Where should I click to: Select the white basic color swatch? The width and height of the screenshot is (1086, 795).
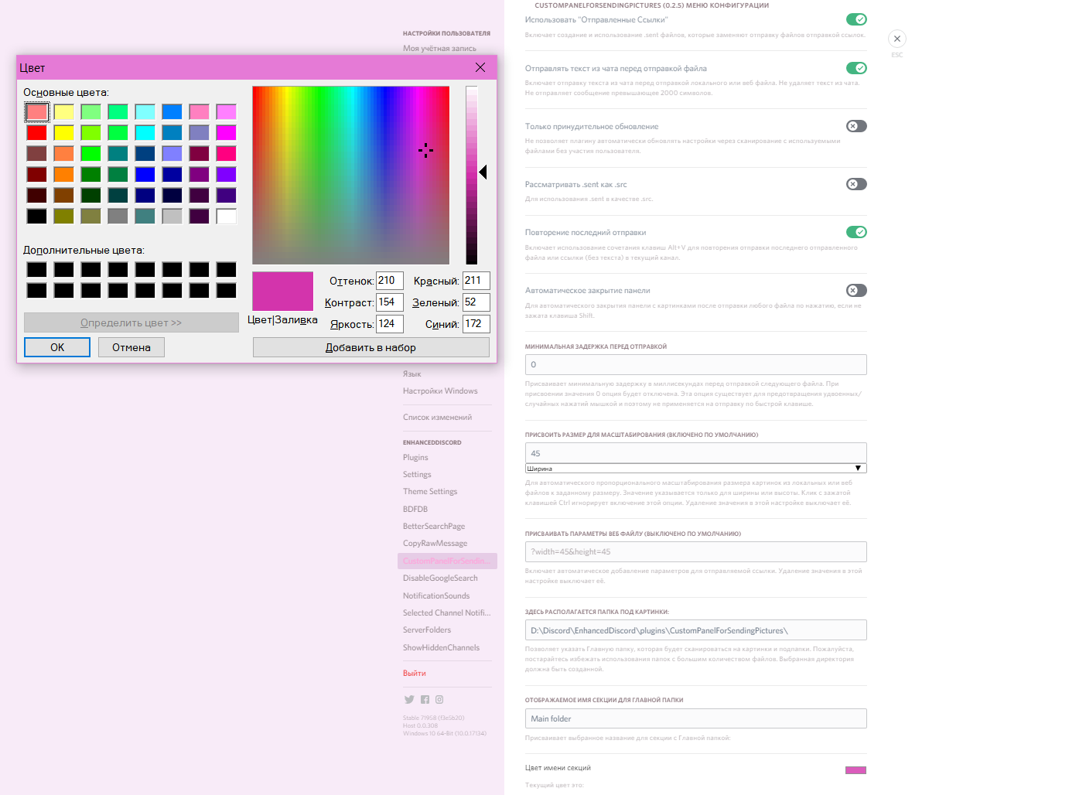point(227,217)
